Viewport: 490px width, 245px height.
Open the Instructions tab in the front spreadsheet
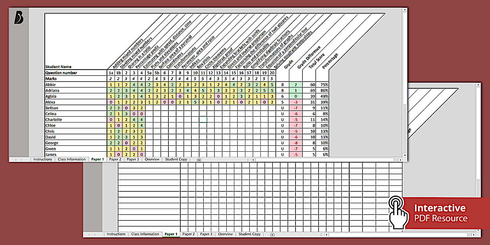[x=43, y=159]
